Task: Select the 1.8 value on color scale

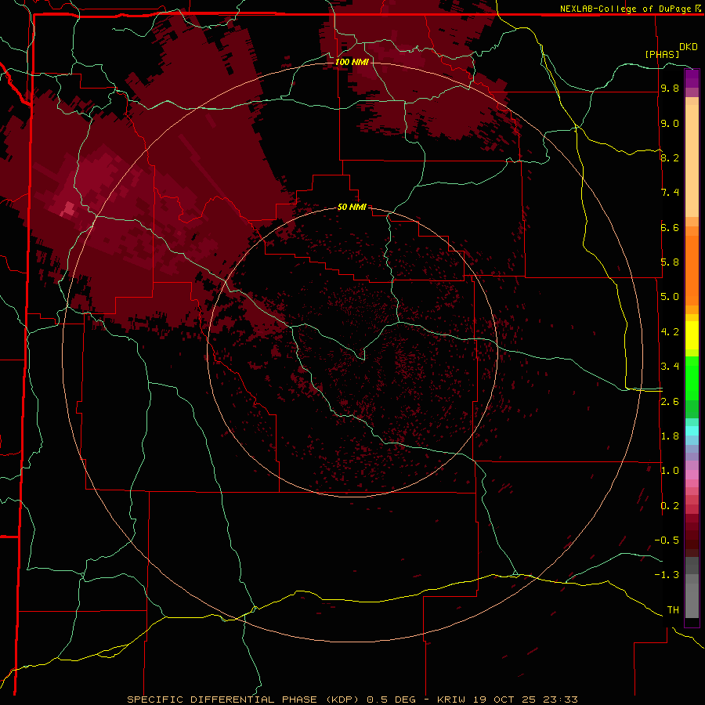Action: pos(670,436)
